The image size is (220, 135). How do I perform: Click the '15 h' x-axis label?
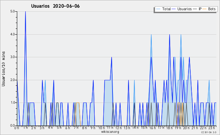[144, 128]
